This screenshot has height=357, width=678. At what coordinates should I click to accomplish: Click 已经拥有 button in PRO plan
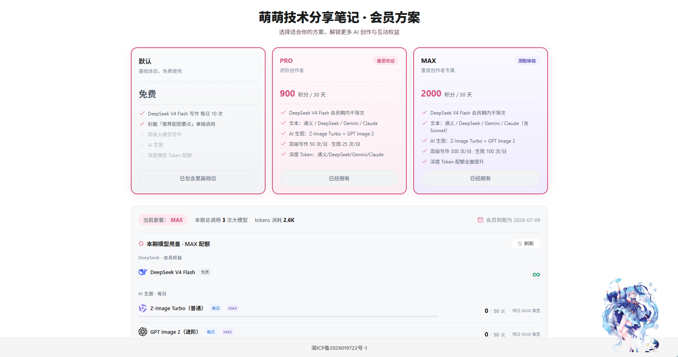(x=339, y=178)
